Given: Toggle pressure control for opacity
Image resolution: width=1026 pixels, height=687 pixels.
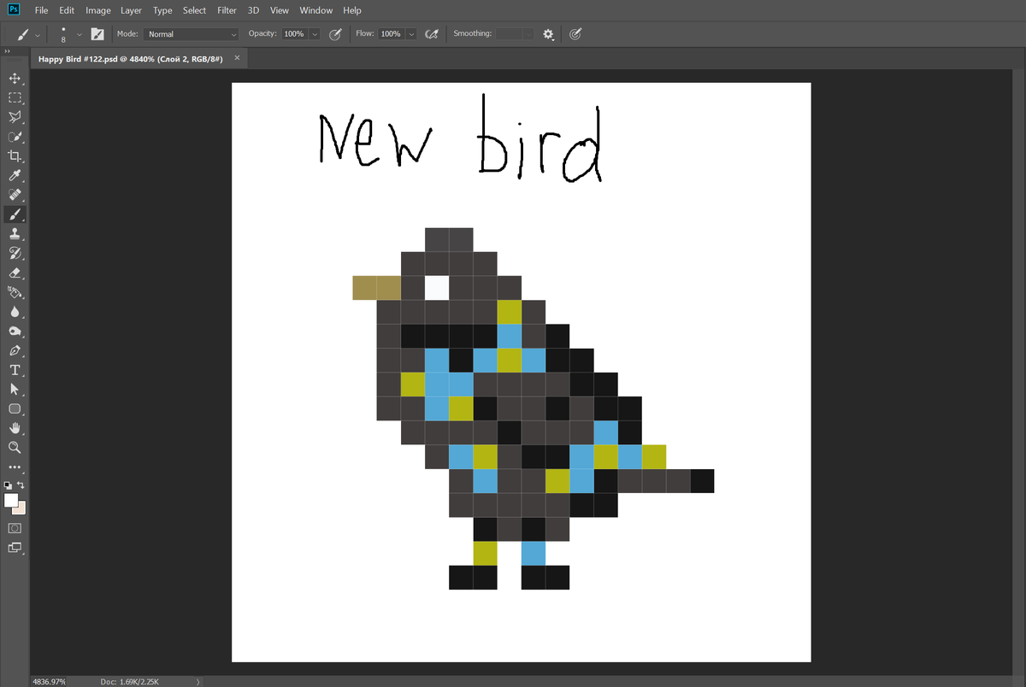Looking at the screenshot, I should point(336,34).
